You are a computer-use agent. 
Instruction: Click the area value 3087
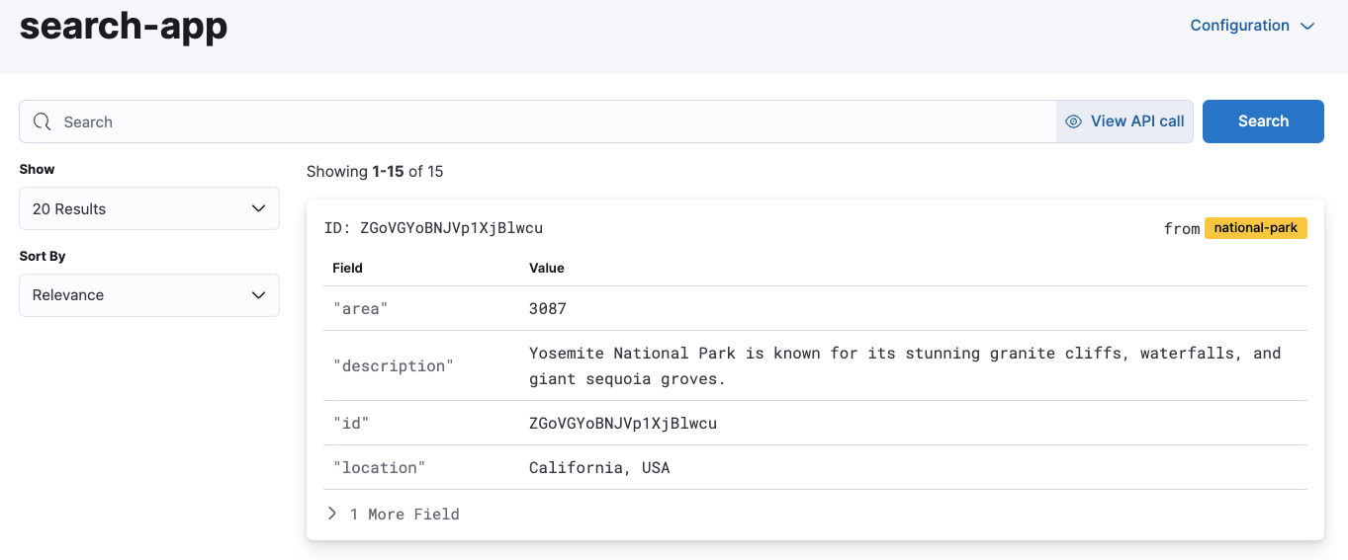pyautogui.click(x=548, y=309)
